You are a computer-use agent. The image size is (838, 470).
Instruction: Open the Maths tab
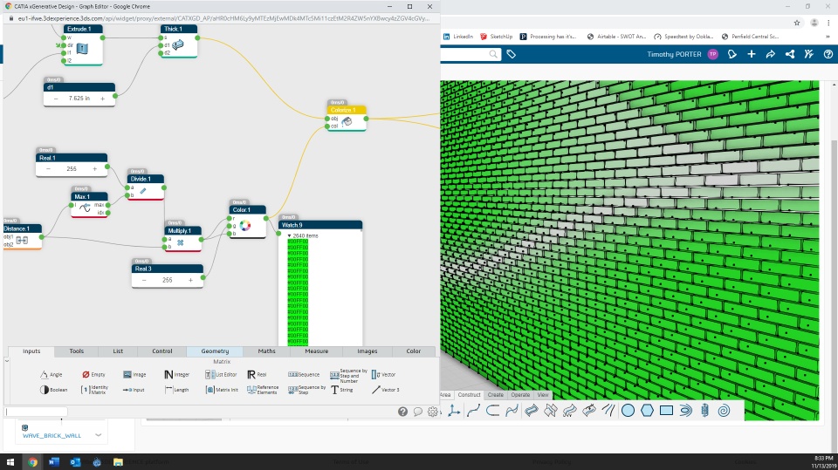[267, 351]
